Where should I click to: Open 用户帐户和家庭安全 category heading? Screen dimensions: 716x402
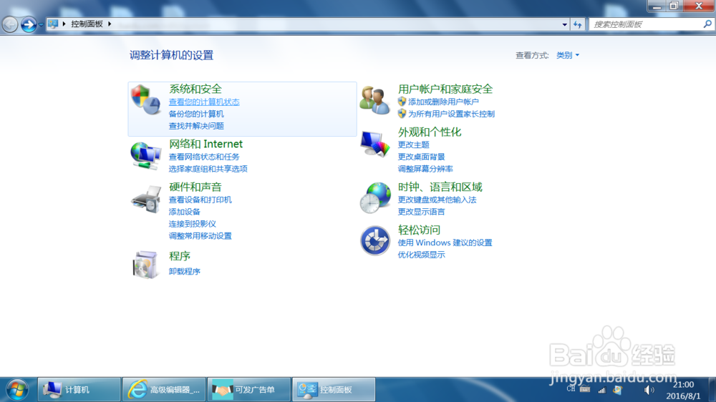tap(445, 89)
